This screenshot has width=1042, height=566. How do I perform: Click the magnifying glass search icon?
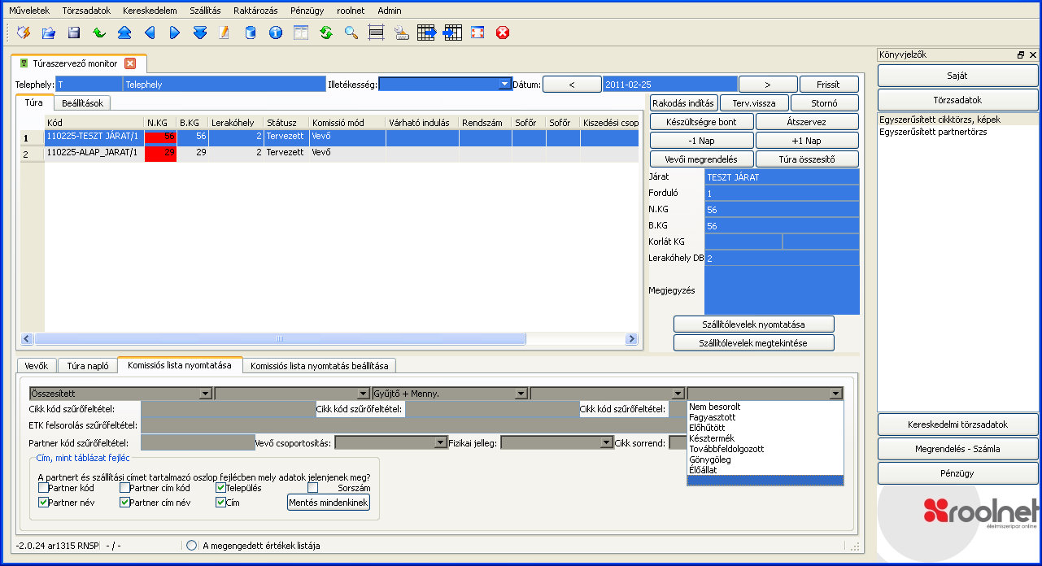tap(351, 33)
